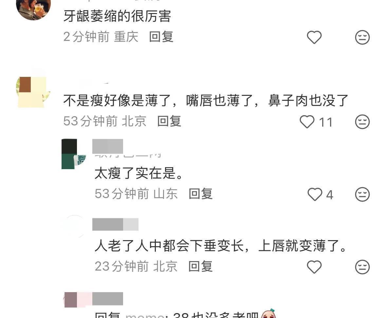386x318 pixels.
Task: Like the 太瘦了实在是 reply
Action: tap(315, 194)
